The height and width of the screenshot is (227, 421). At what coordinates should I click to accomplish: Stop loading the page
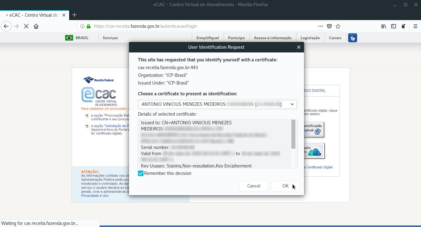click(26, 26)
